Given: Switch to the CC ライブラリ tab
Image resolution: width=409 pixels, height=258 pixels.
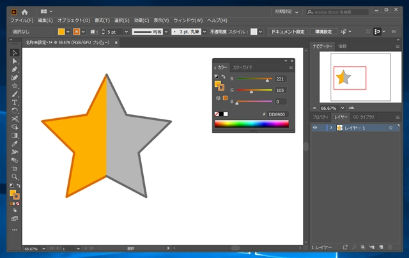Looking at the screenshot, I should point(364,117).
